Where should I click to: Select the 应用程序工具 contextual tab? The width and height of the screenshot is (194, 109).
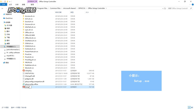coord(32,2)
